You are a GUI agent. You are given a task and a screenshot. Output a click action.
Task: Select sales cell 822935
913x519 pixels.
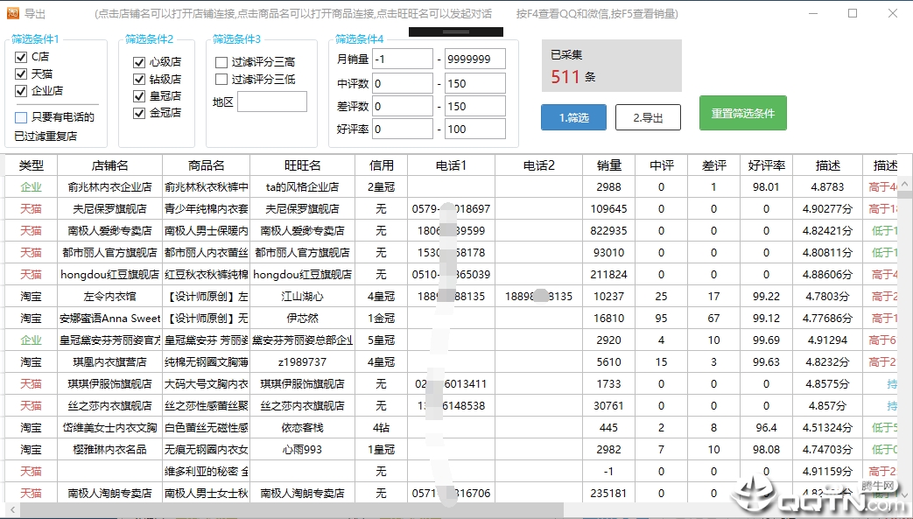click(609, 231)
